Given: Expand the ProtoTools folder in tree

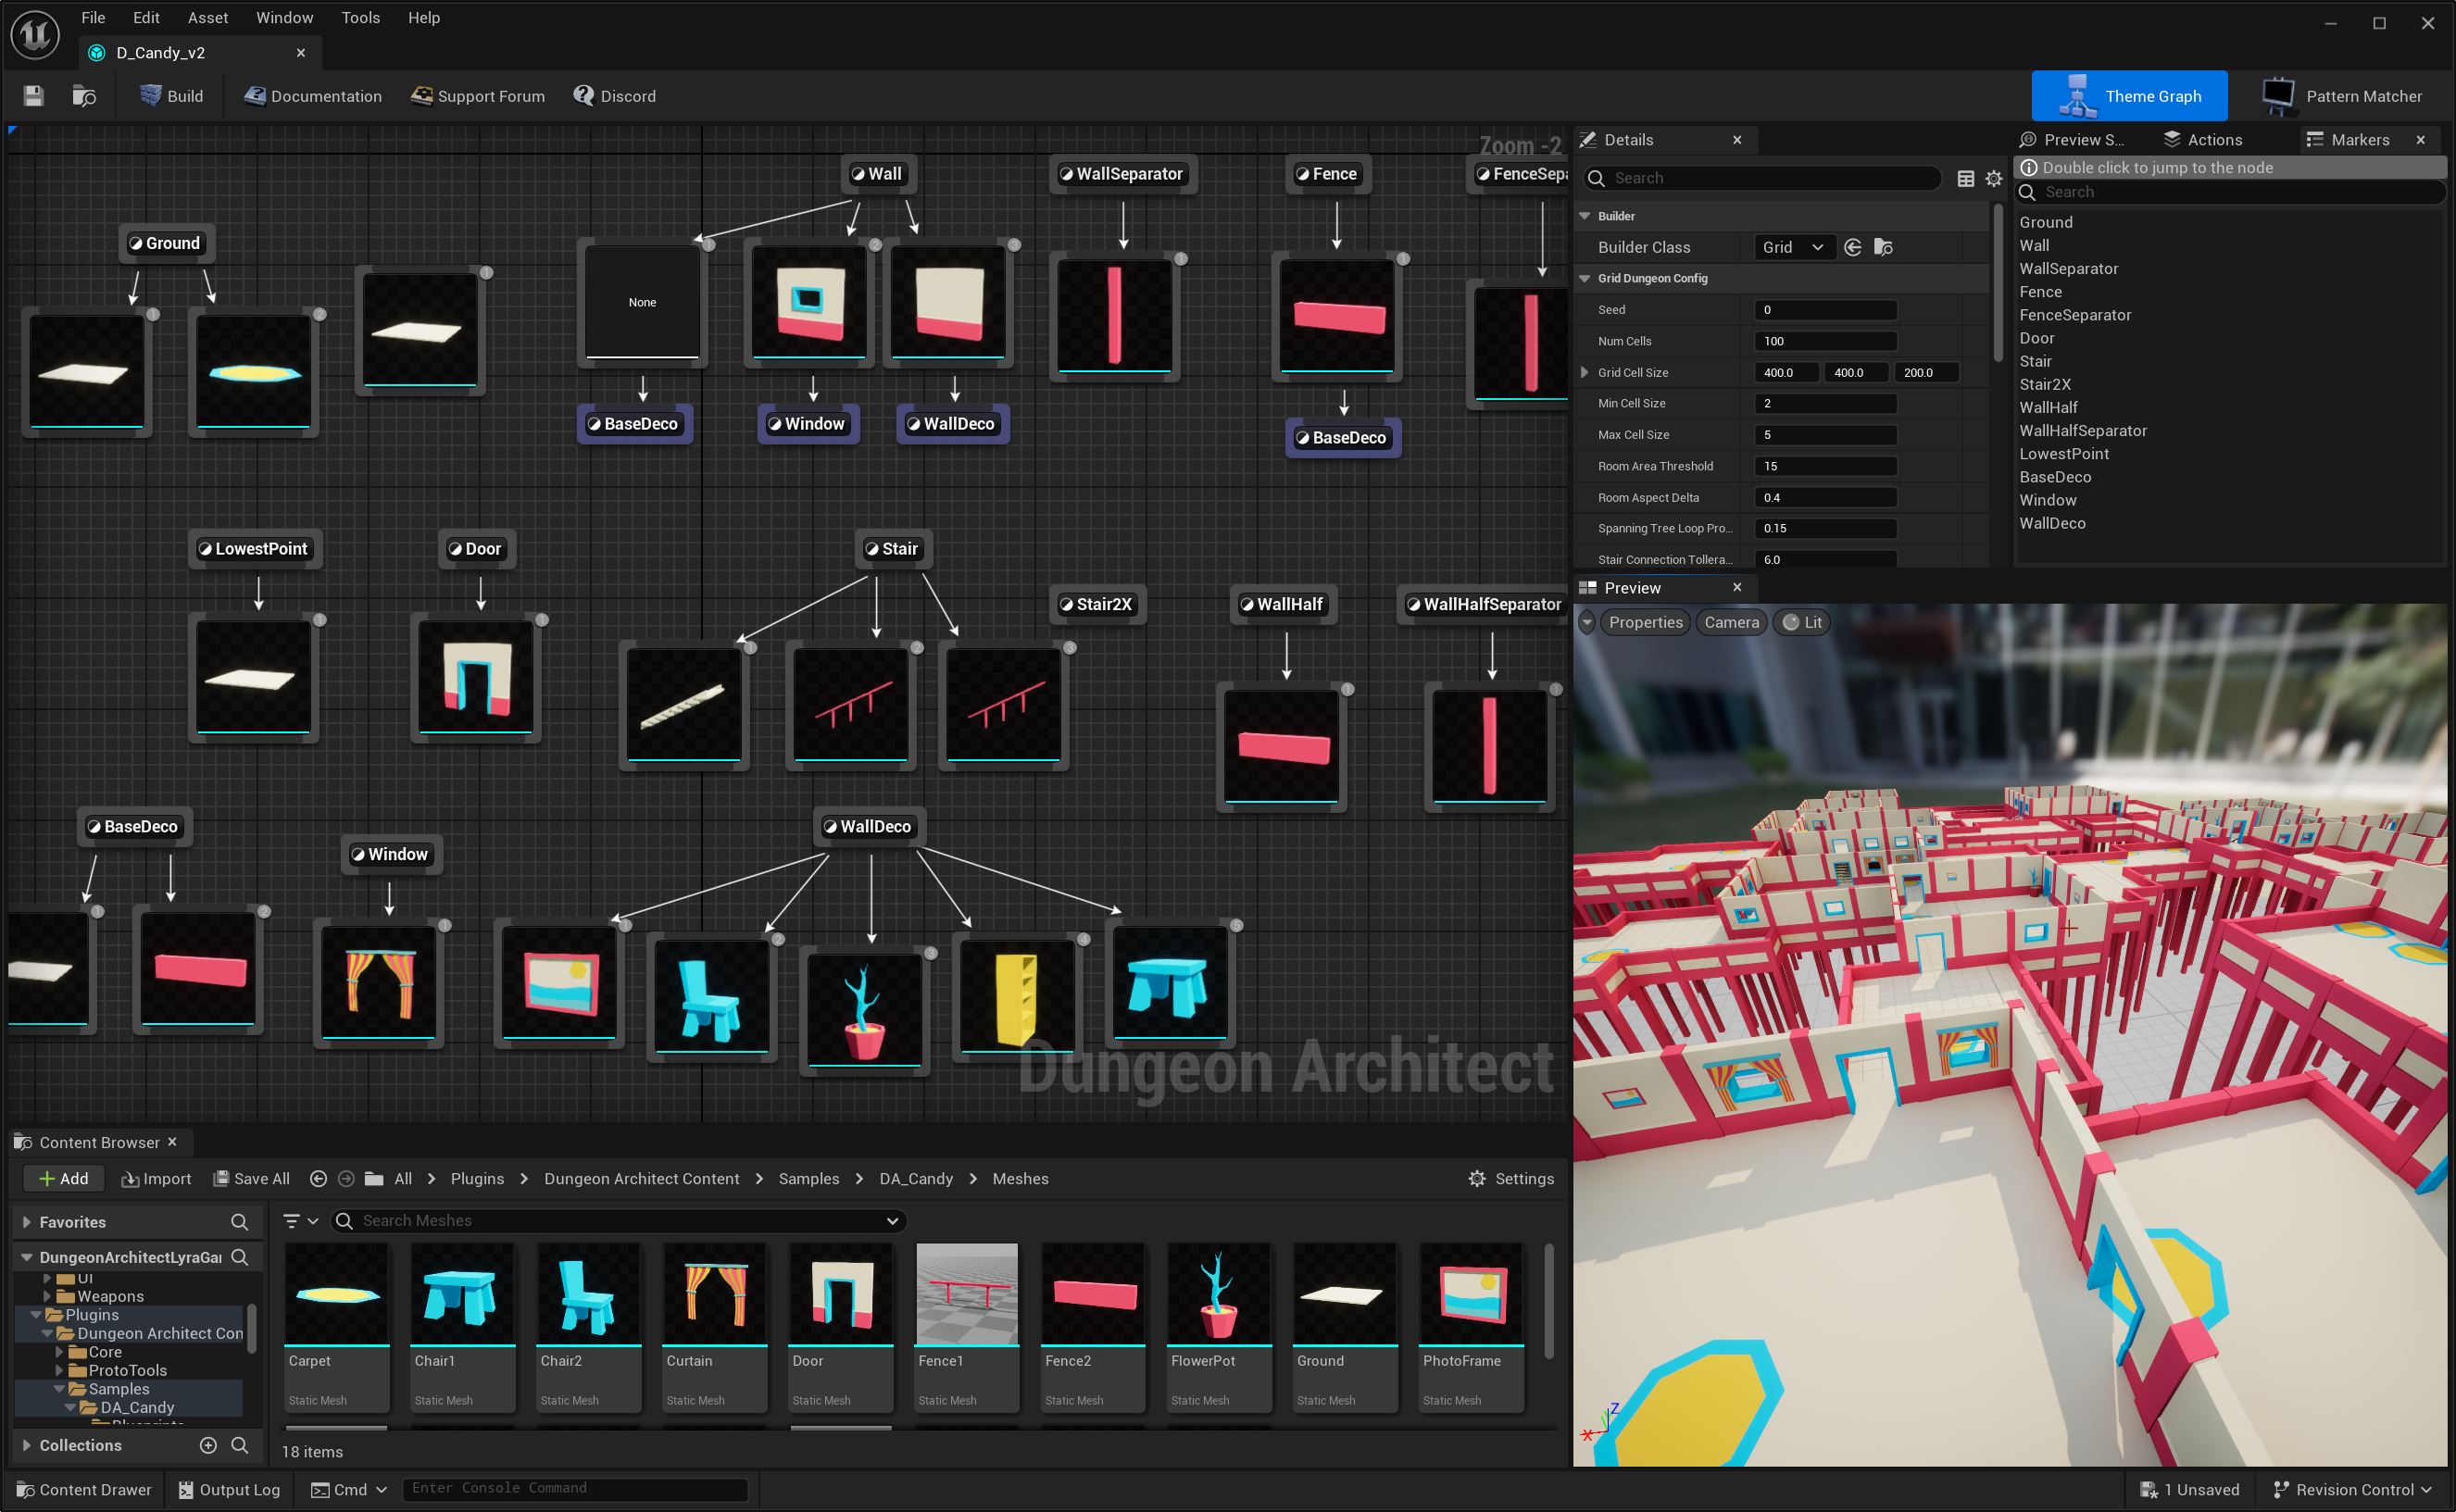Looking at the screenshot, I should (x=59, y=1370).
